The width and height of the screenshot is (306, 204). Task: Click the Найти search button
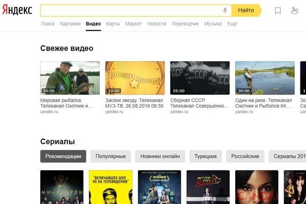(x=246, y=10)
